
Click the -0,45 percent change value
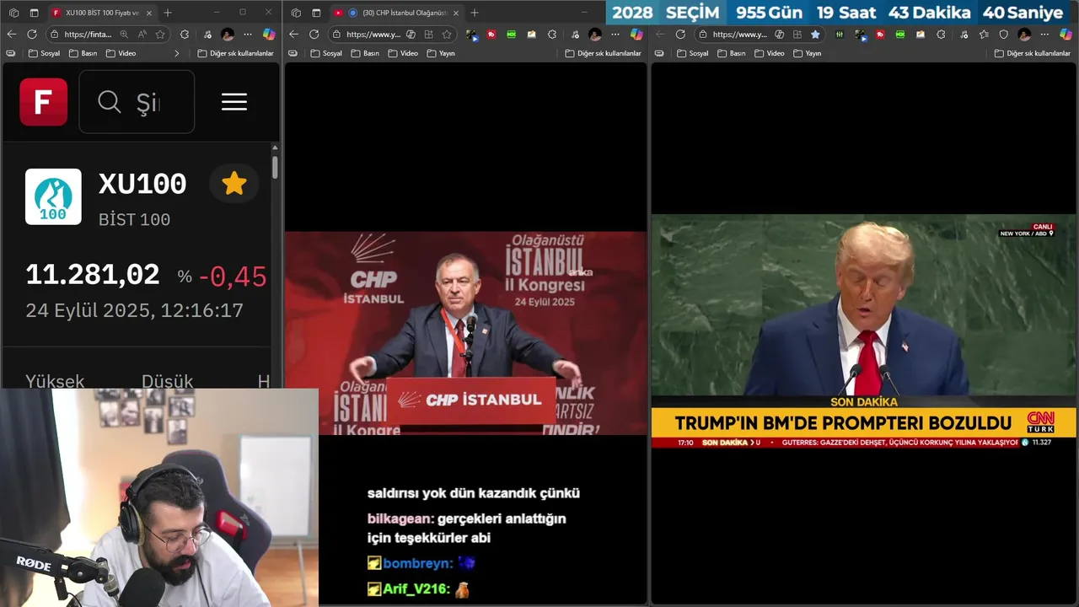(x=233, y=277)
